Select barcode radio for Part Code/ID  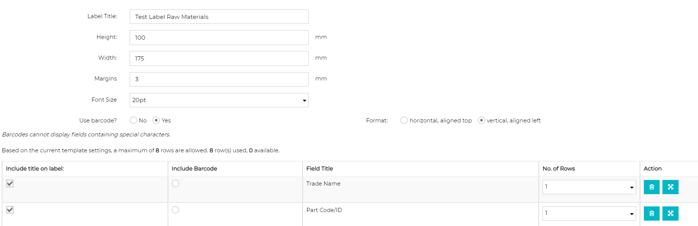coord(176,209)
